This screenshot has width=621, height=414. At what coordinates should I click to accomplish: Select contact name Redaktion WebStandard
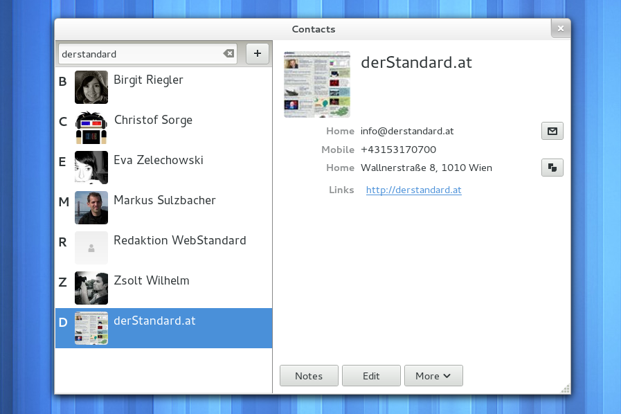[180, 240]
